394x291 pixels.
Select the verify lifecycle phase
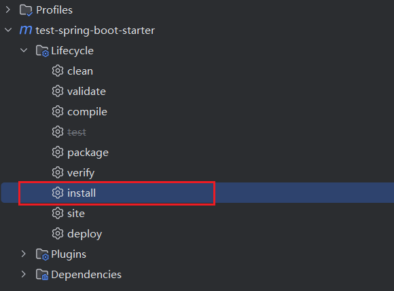81,173
